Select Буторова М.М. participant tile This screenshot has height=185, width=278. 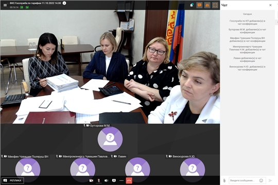110,139
